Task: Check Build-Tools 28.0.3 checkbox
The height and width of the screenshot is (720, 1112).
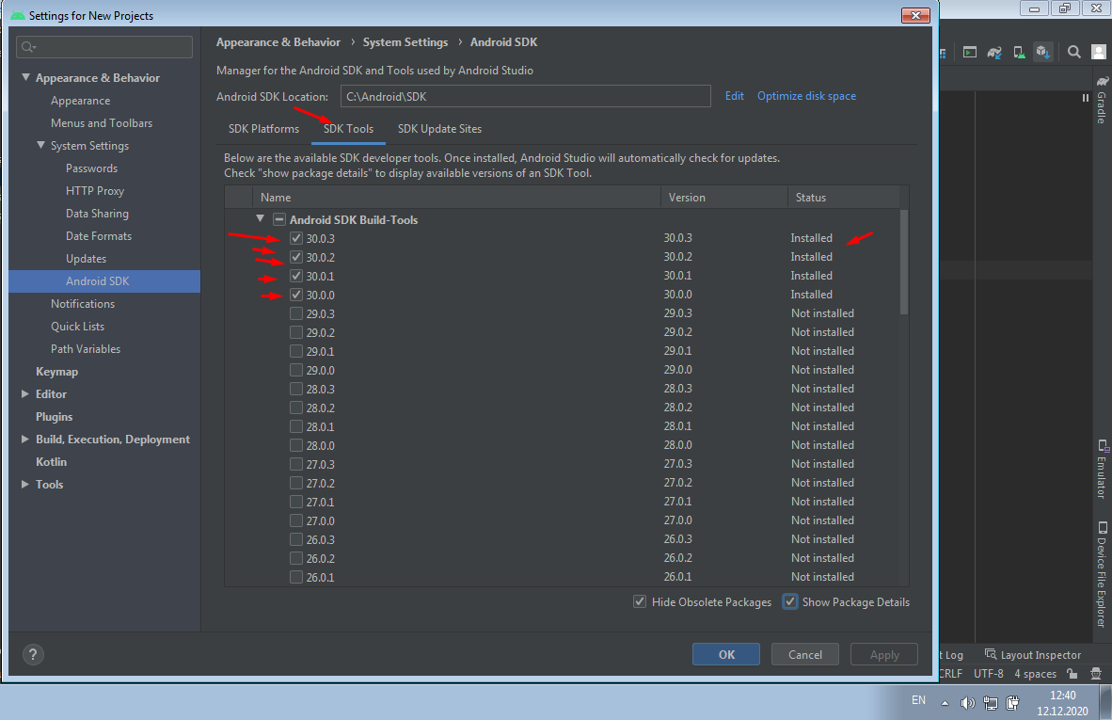Action: tap(296, 389)
